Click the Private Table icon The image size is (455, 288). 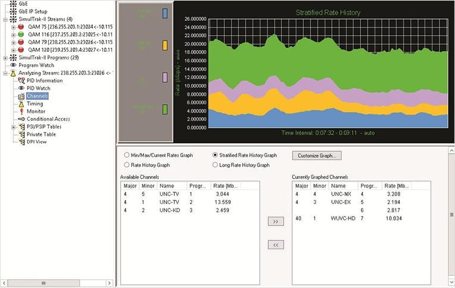point(21,134)
